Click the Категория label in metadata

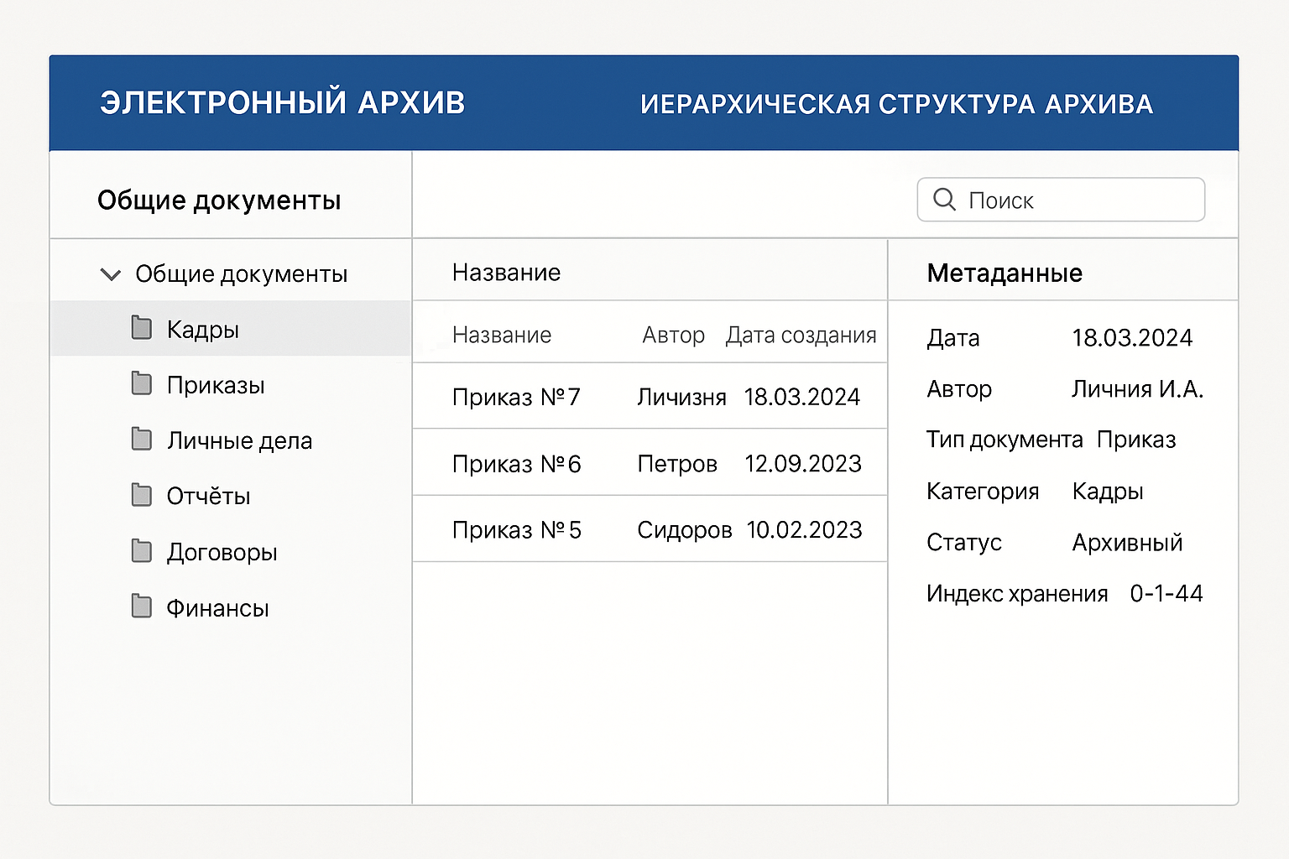[x=983, y=492]
